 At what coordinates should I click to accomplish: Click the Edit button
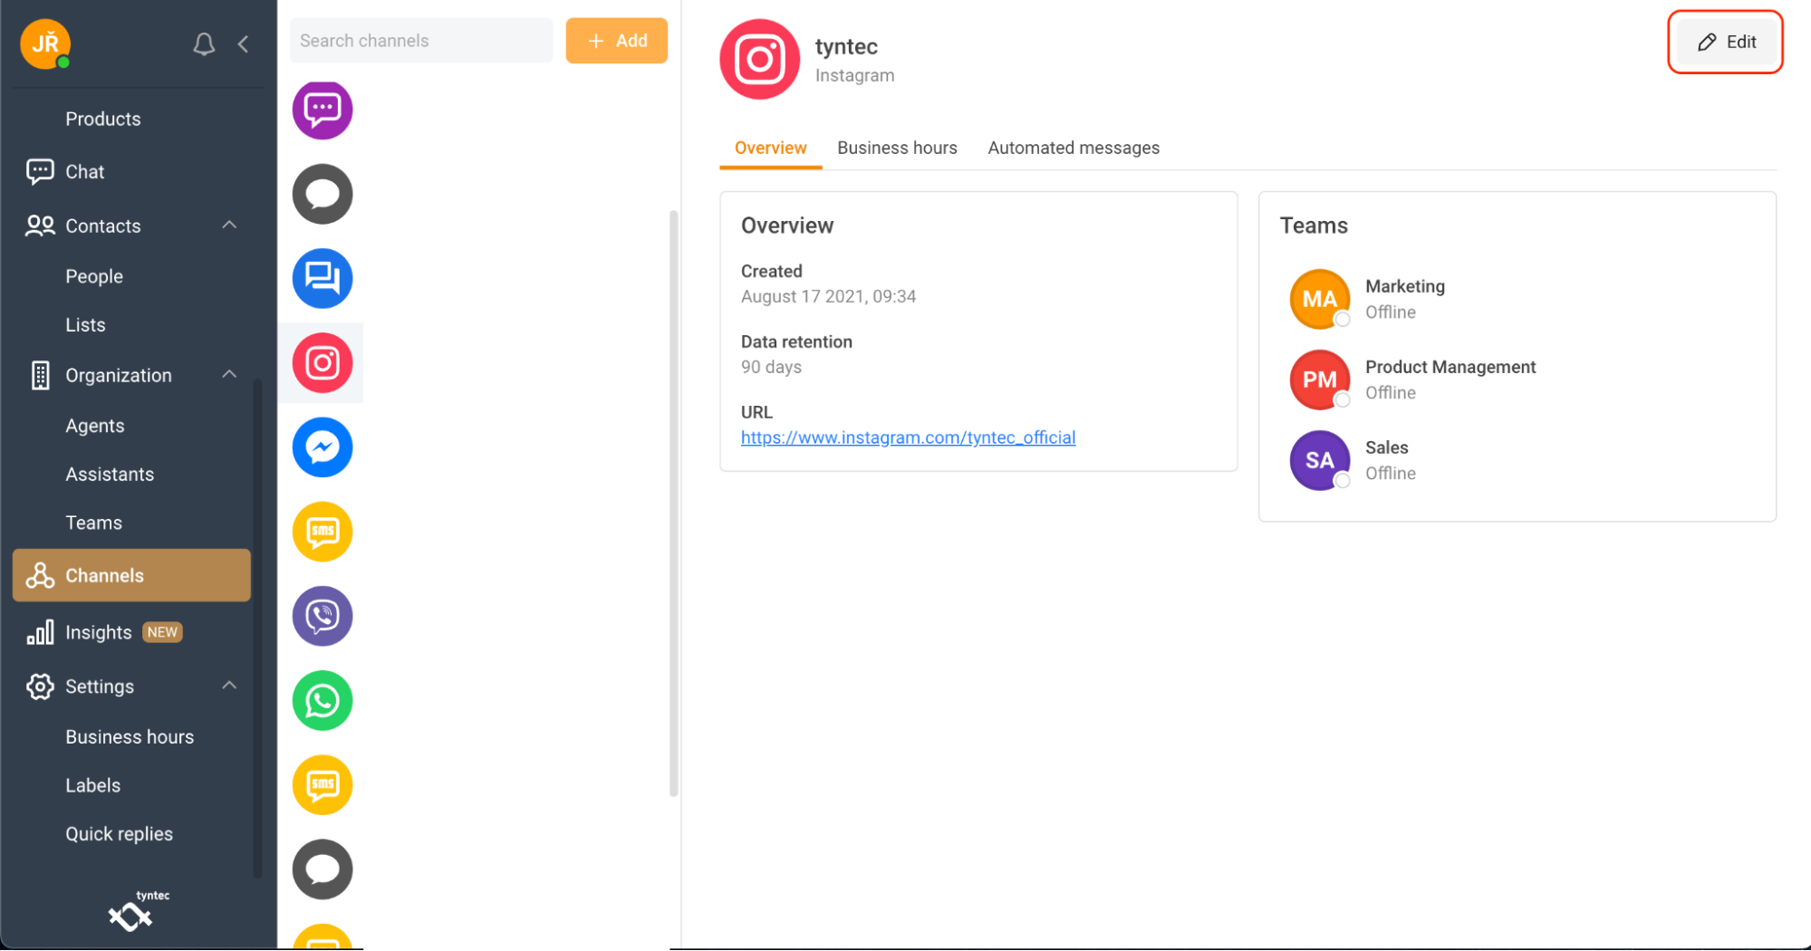(1726, 42)
